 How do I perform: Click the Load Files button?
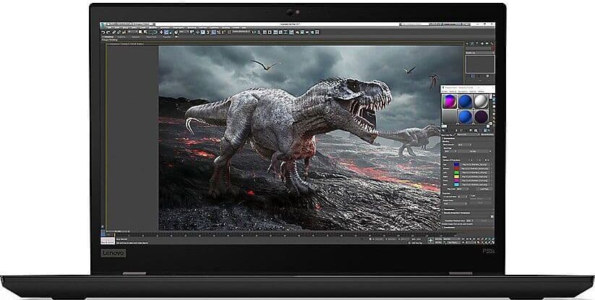[484, 189]
